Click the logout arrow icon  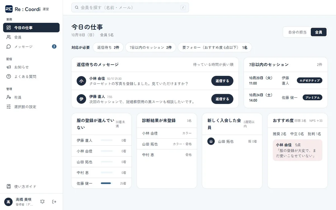(54, 202)
